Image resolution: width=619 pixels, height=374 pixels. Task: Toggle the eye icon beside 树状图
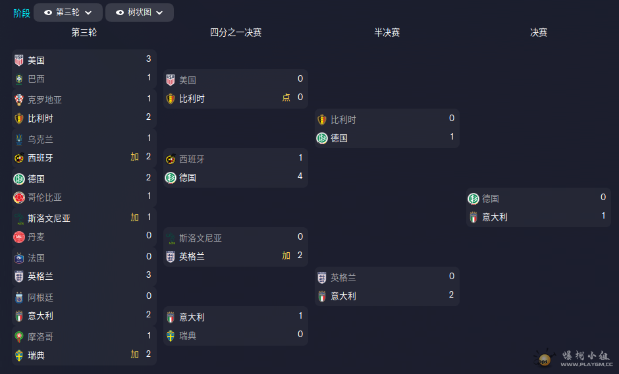120,13
